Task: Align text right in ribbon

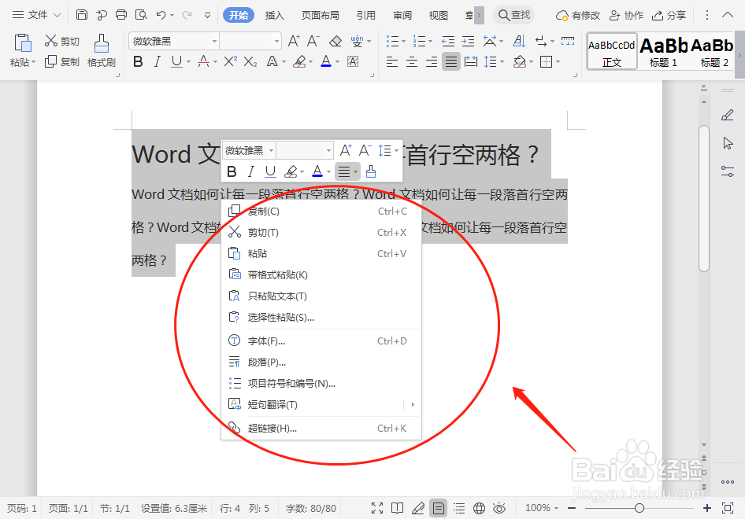Action: 432,61
